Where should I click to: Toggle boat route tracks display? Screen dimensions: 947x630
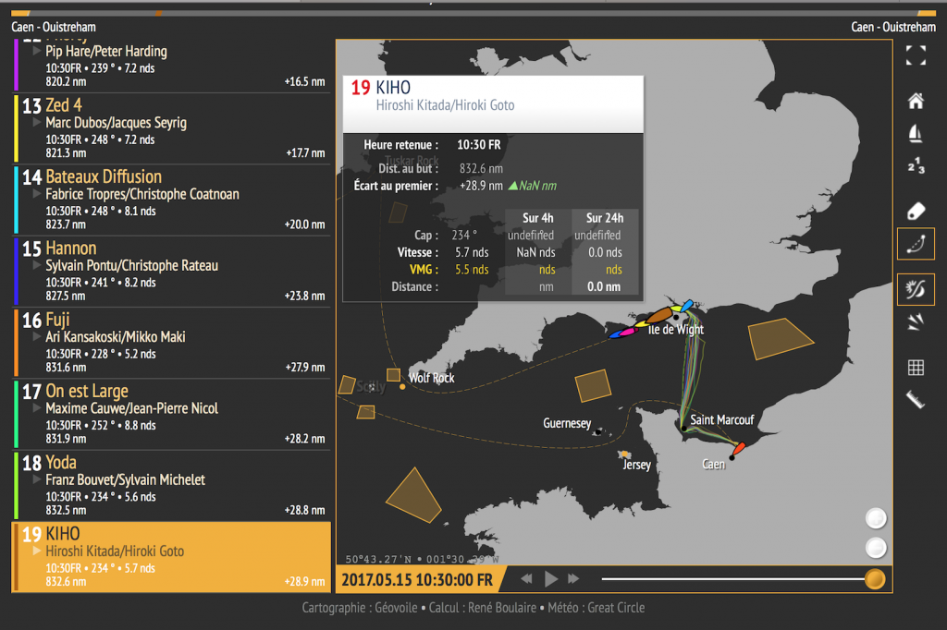tap(916, 244)
